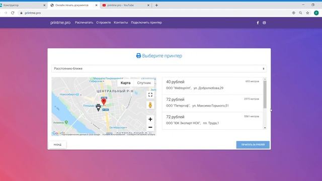Minimize the browser window

(x=303, y=5)
